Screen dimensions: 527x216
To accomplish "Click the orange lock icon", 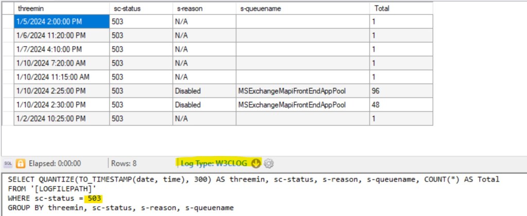I will [21, 164].
